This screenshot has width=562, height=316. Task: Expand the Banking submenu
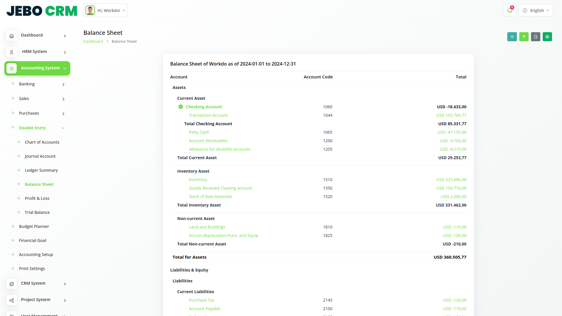tap(64, 85)
